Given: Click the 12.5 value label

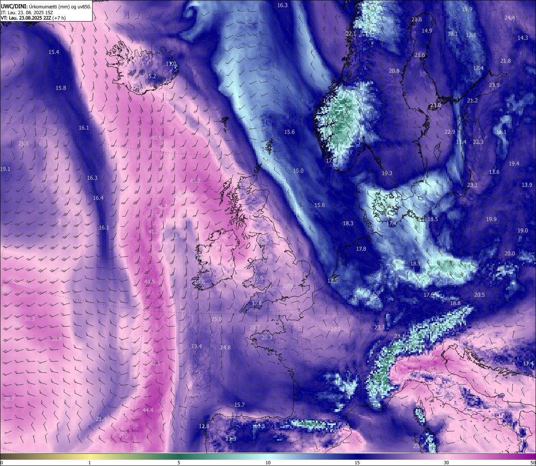Looking at the screenshot, I should pyautogui.click(x=332, y=281).
